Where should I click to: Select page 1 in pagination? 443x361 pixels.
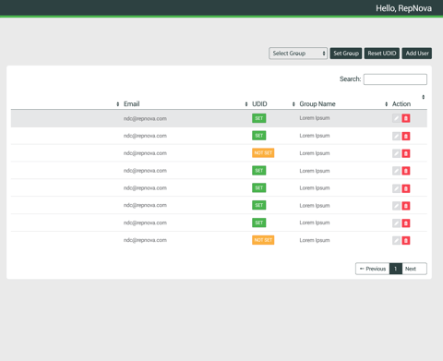396,269
